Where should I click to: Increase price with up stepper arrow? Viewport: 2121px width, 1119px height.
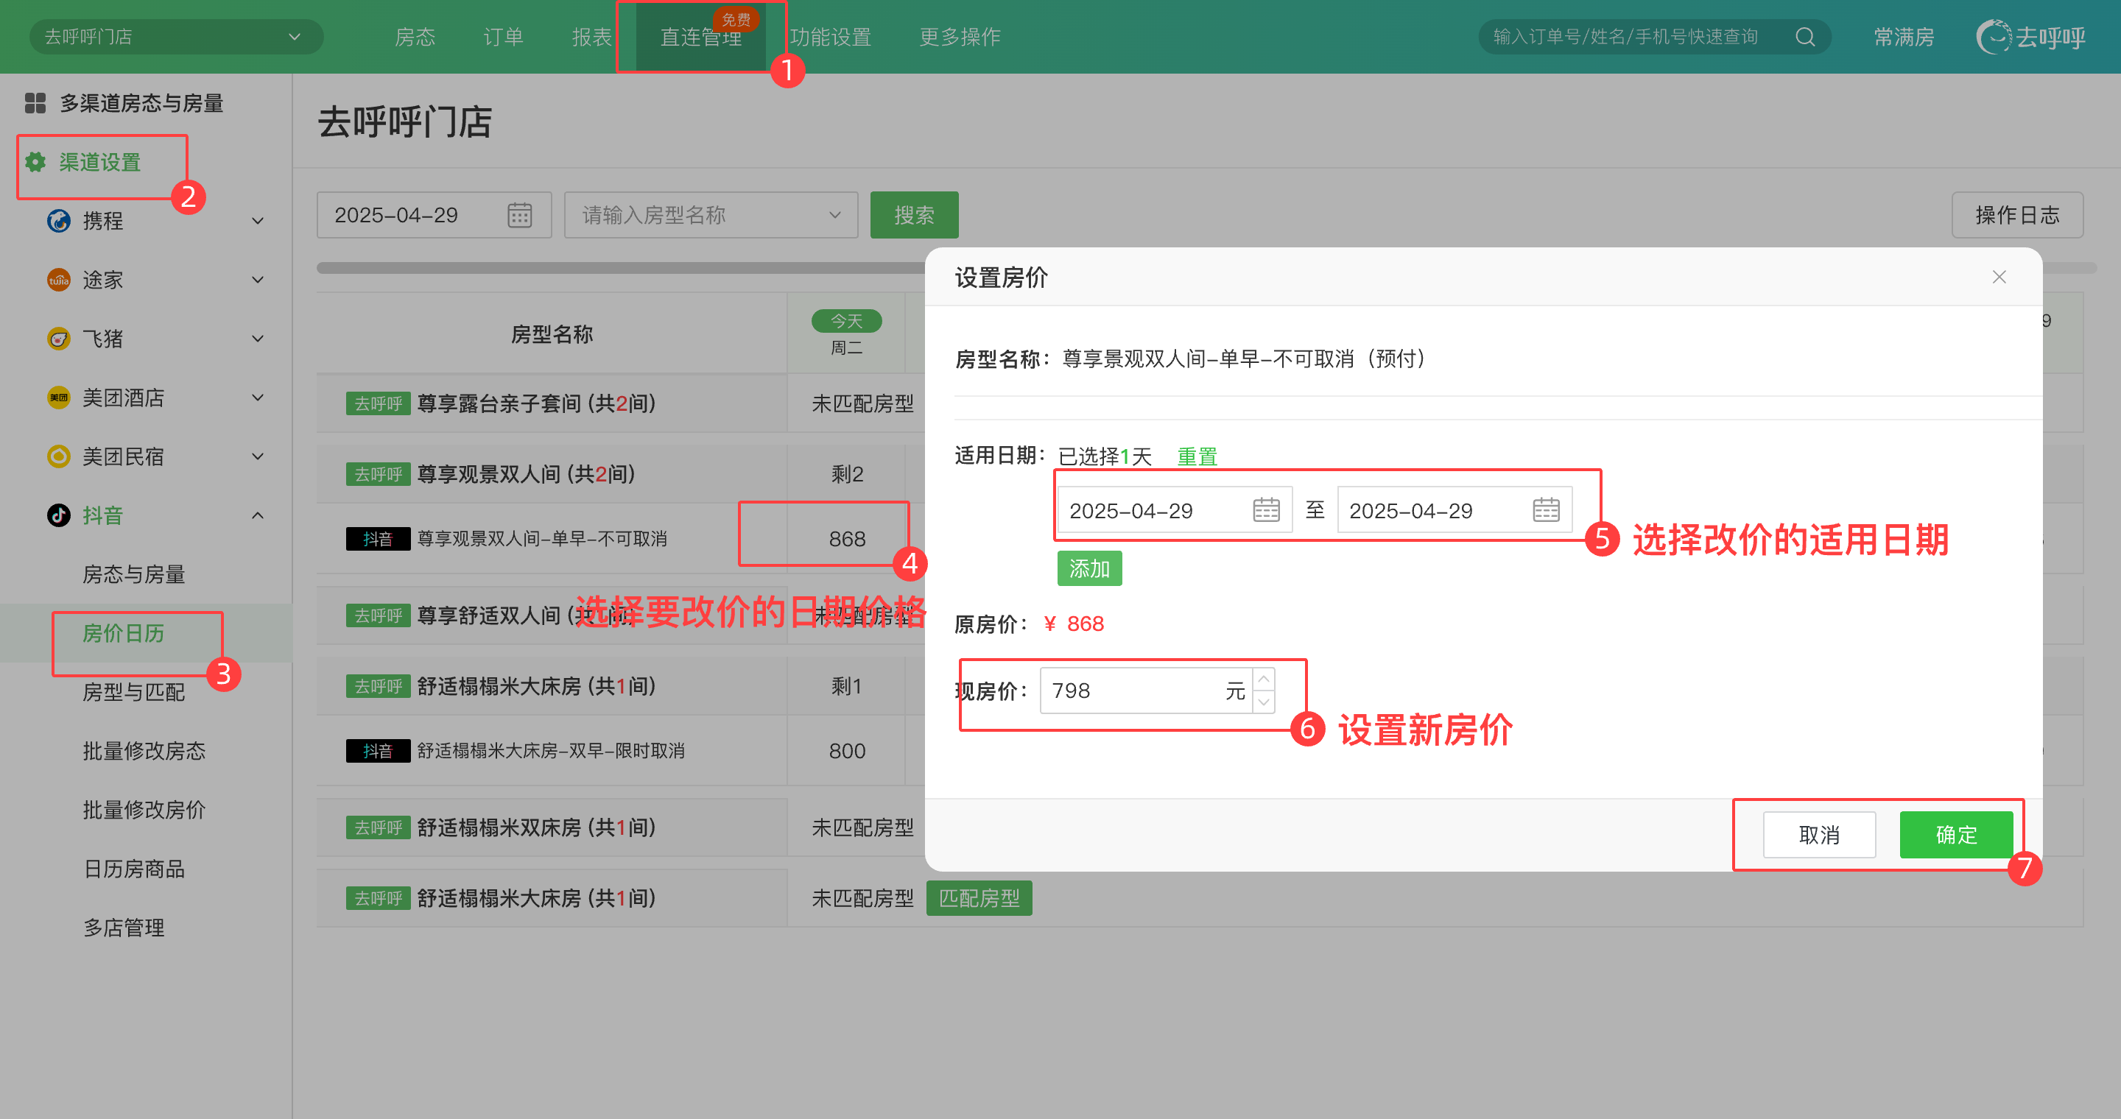point(1264,679)
